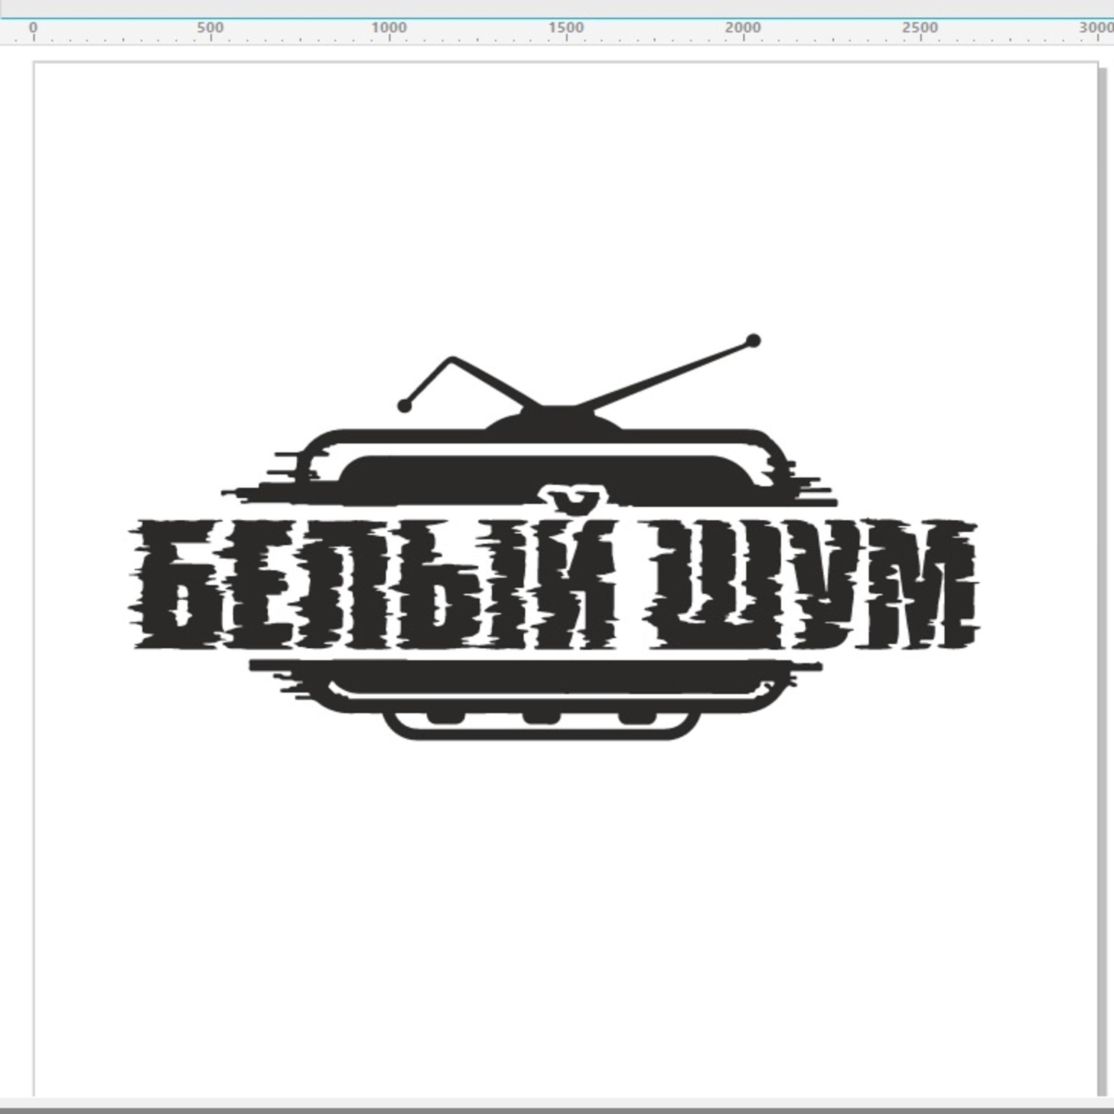Click the left foot under the TV
This screenshot has width=1114, height=1114.
(x=446, y=717)
